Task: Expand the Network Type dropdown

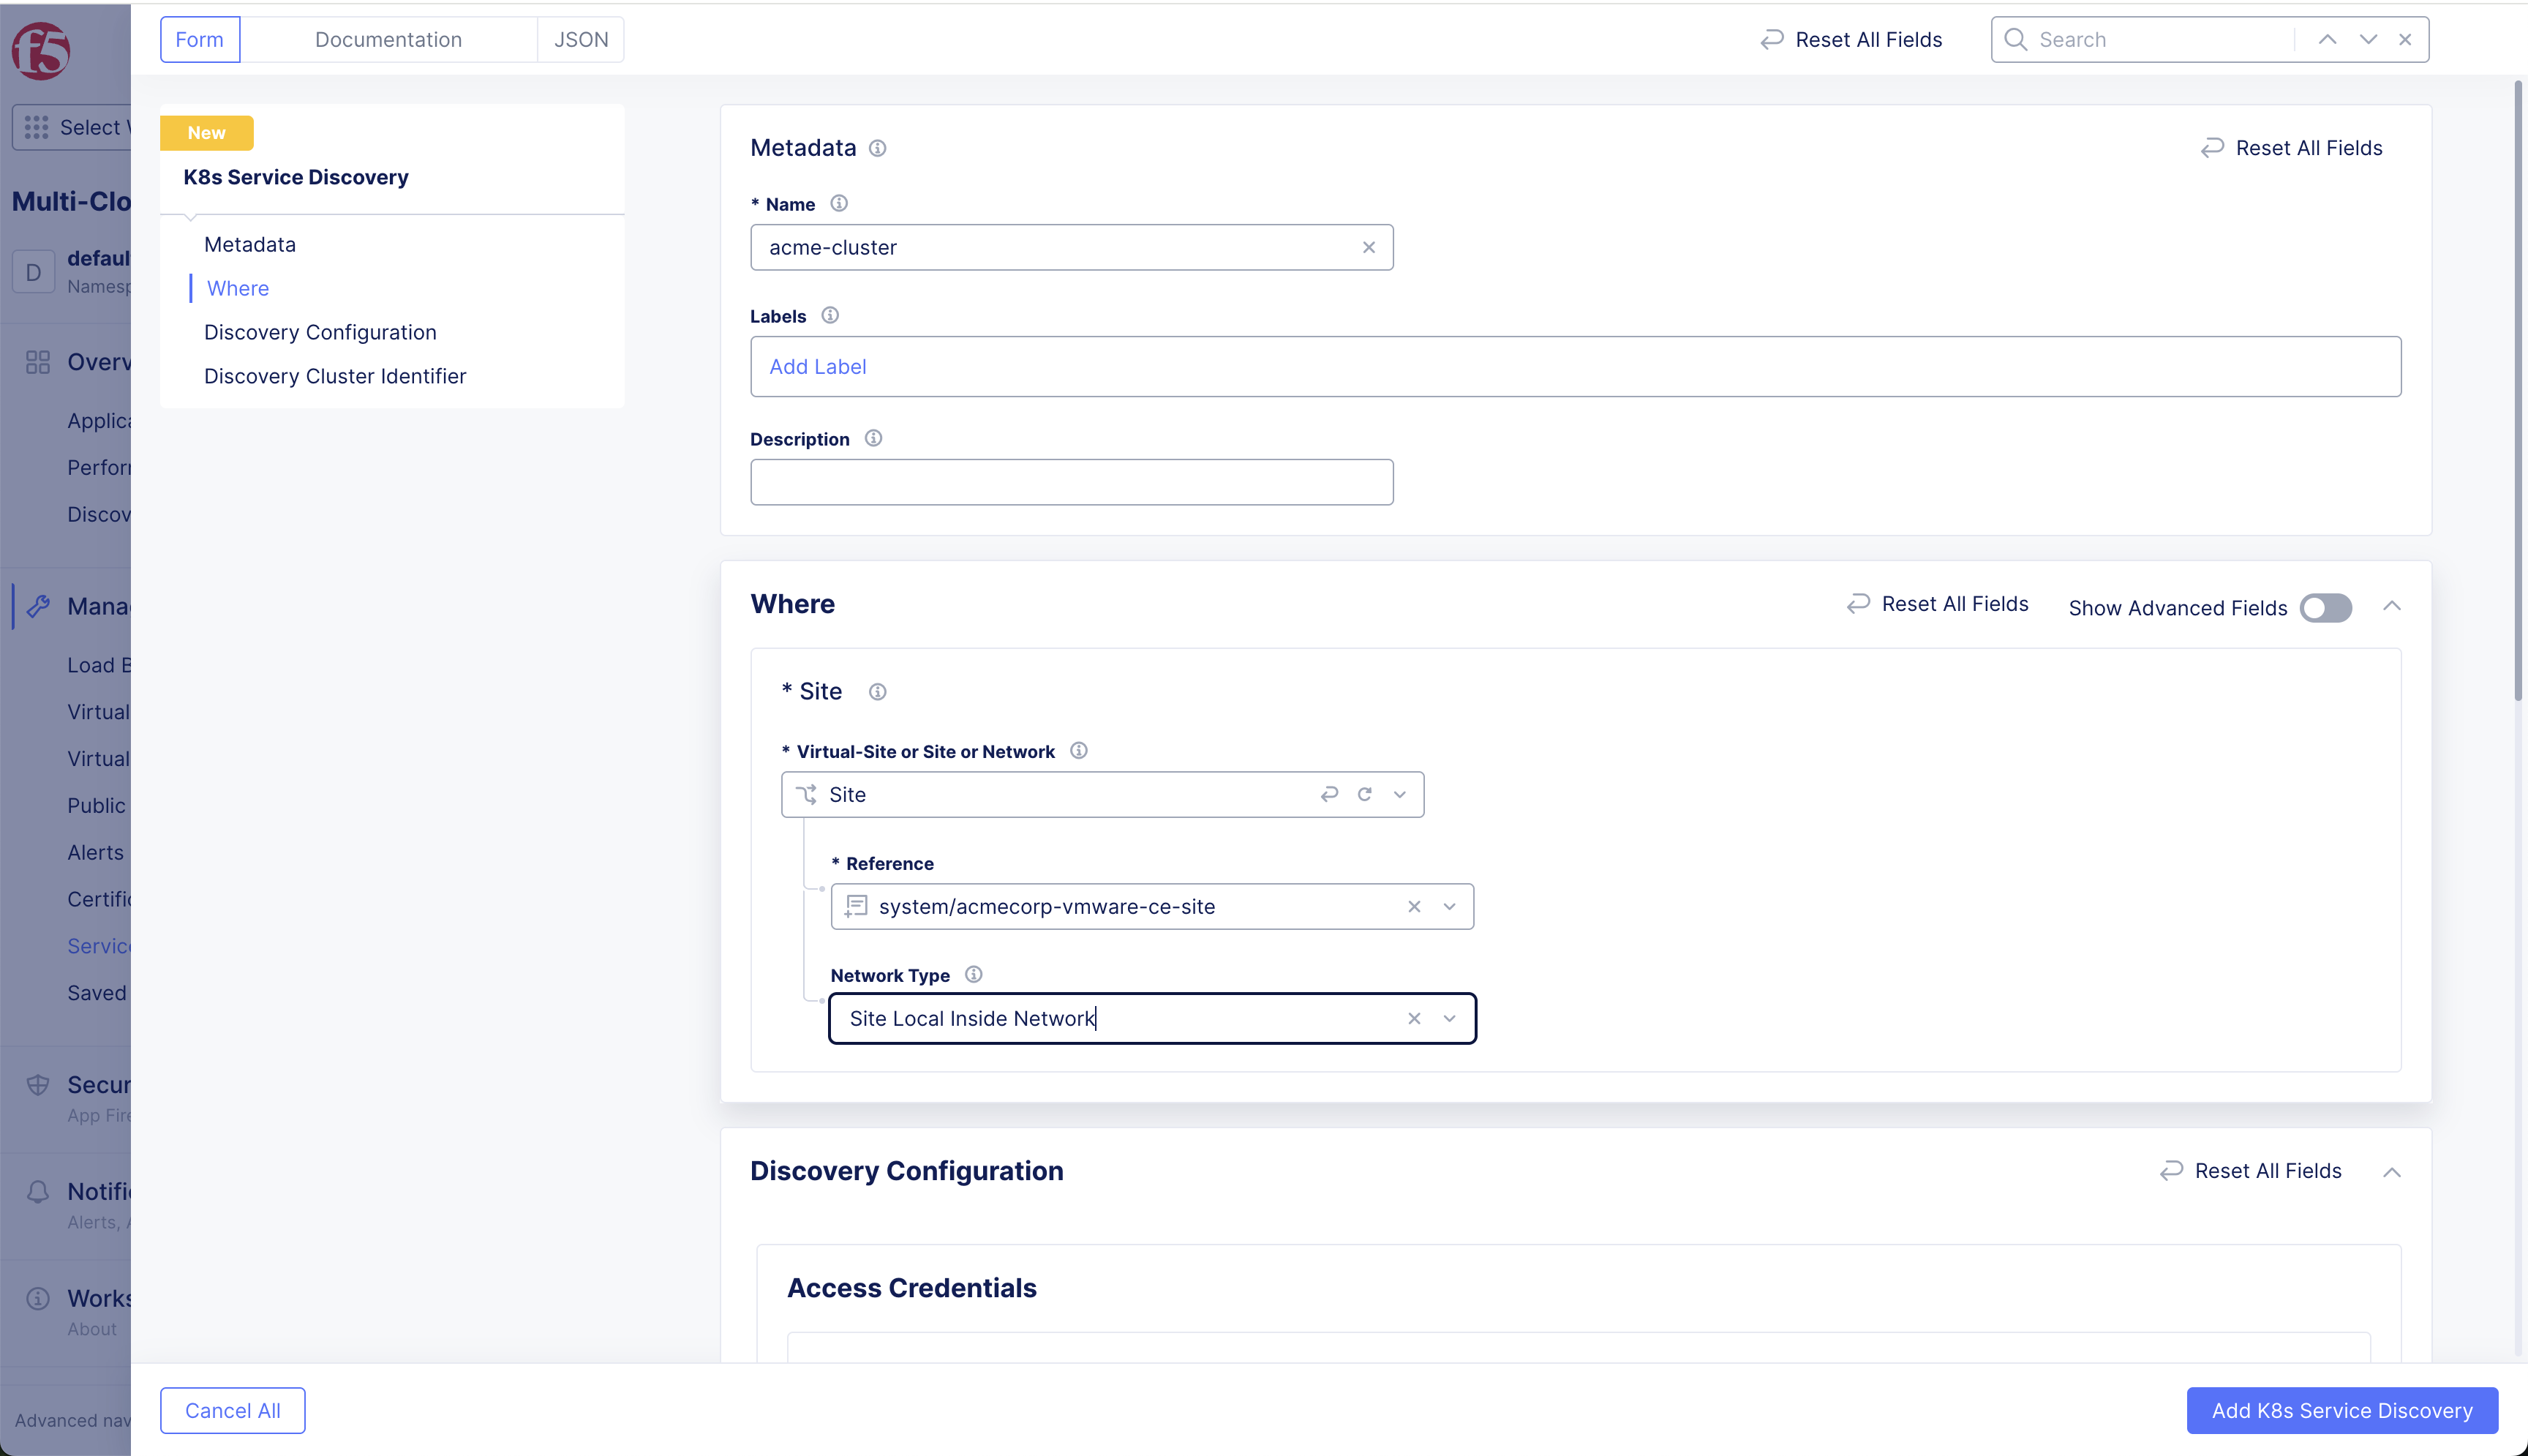Action: pos(1449,1018)
